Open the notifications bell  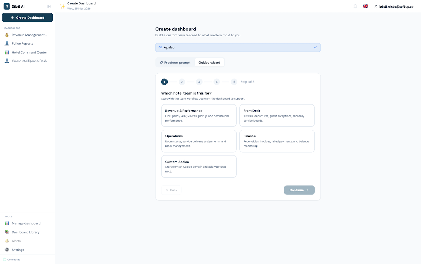[355, 6]
